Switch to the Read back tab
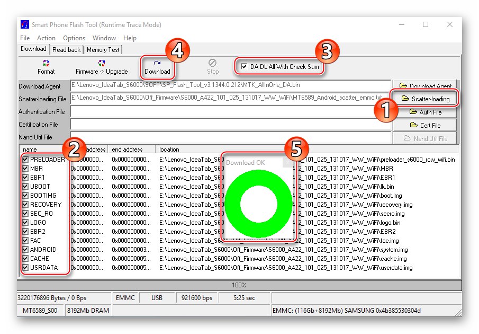Image resolution: width=479 pixels, height=334 pixels. [x=66, y=49]
